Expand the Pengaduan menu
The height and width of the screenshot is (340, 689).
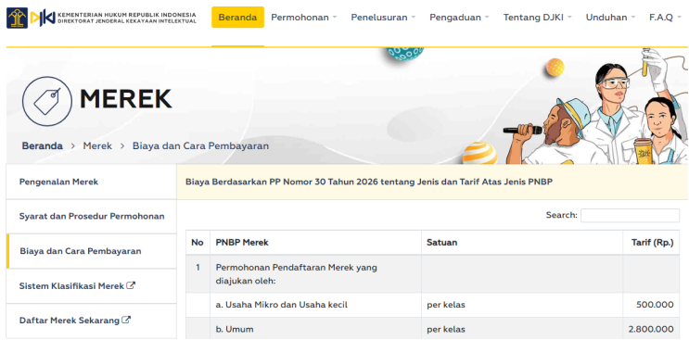[x=459, y=18]
